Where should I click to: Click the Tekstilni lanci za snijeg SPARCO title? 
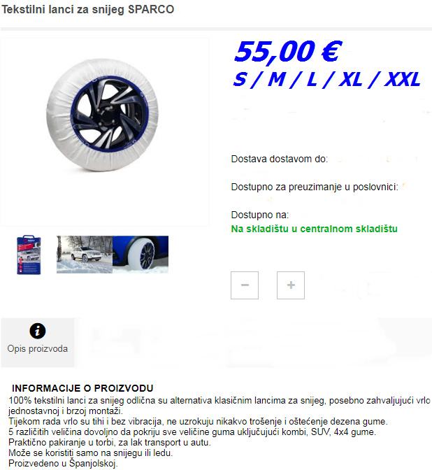88,9
